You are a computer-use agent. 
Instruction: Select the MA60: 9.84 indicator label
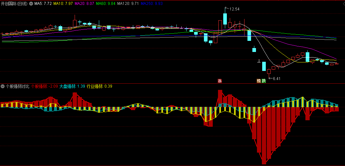pos(106,4)
